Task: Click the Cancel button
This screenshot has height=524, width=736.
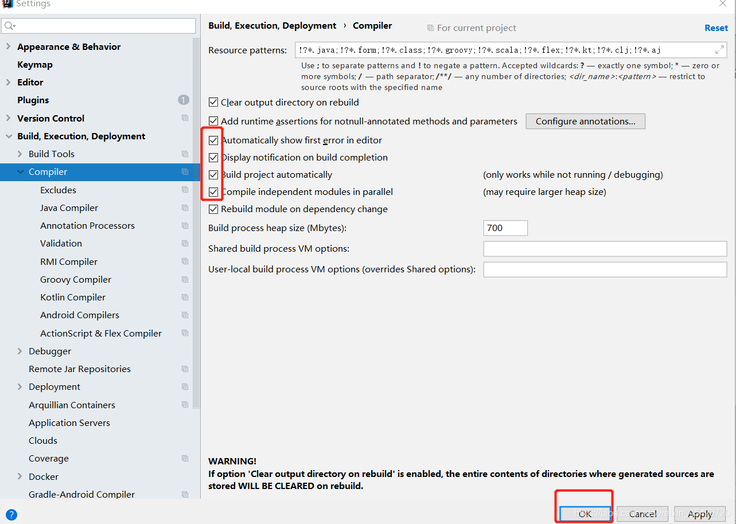Action: coord(642,514)
